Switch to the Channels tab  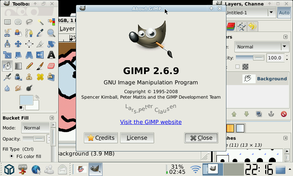(231, 26)
